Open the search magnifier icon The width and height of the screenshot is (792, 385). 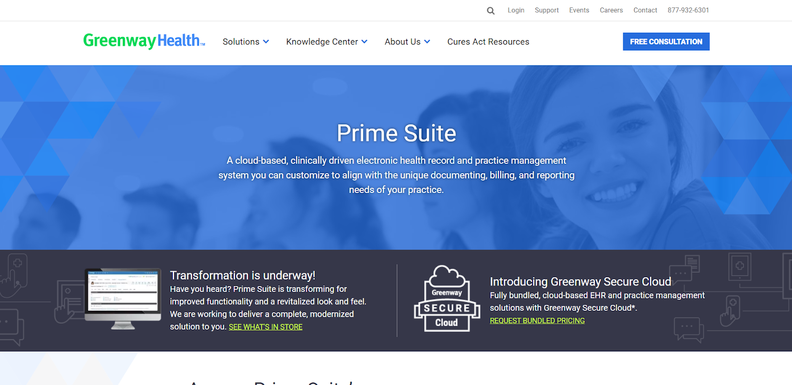(x=491, y=10)
